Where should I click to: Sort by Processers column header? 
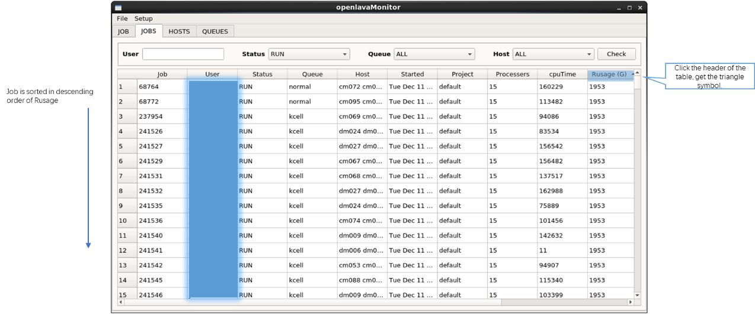click(x=513, y=74)
